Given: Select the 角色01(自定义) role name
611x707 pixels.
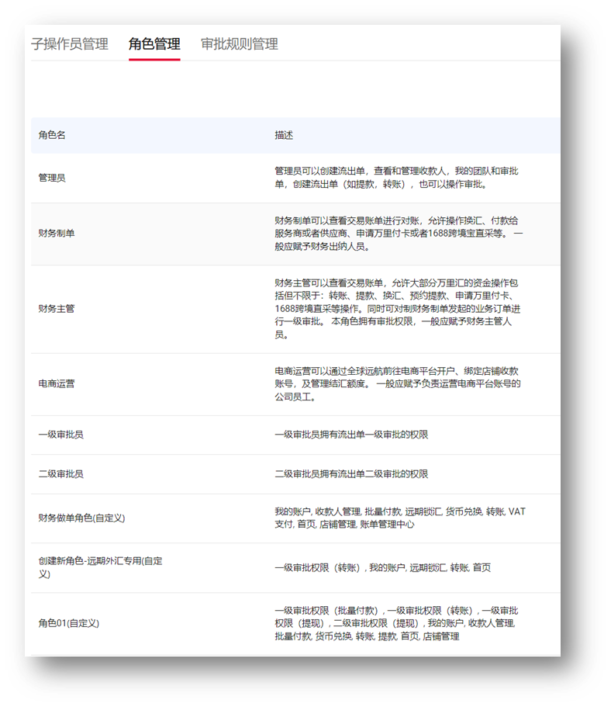Looking at the screenshot, I should (68, 623).
